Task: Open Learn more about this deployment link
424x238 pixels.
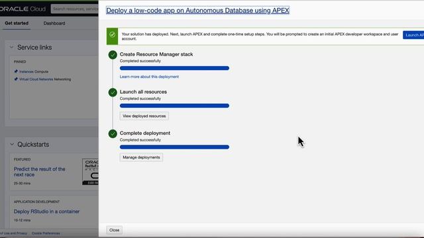Action: [x=149, y=77]
